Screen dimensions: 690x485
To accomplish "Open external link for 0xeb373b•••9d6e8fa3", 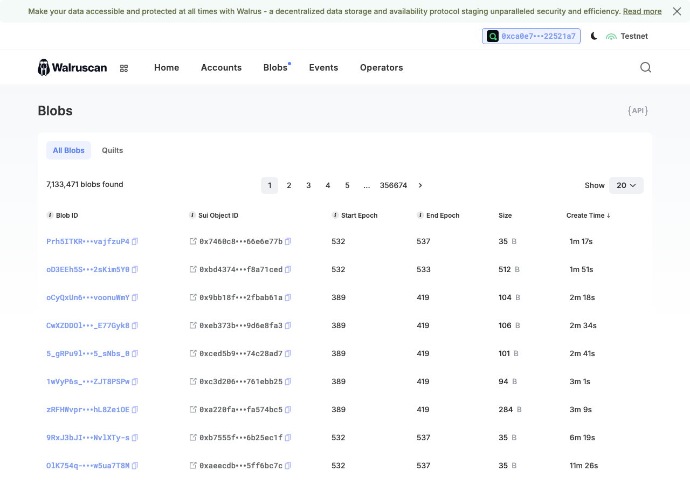I will [193, 325].
